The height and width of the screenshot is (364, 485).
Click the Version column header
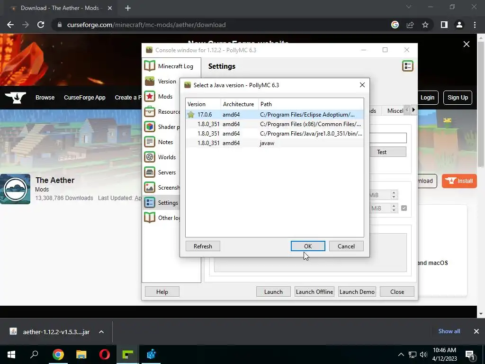coord(203,104)
